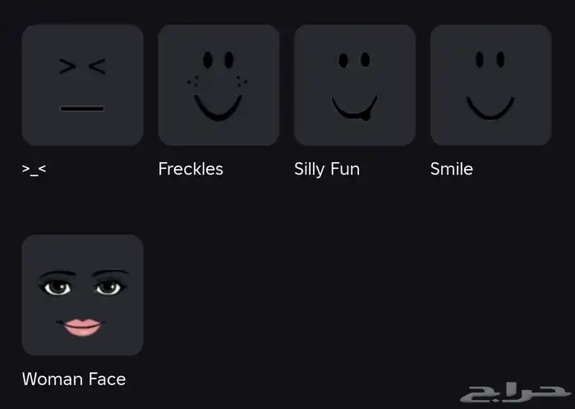Open the Woman Face text label

pos(74,379)
